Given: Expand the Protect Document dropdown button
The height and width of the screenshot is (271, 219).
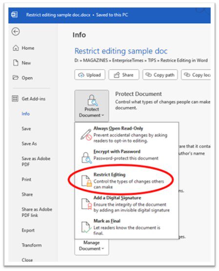Looking at the screenshot, I should click(92, 106).
